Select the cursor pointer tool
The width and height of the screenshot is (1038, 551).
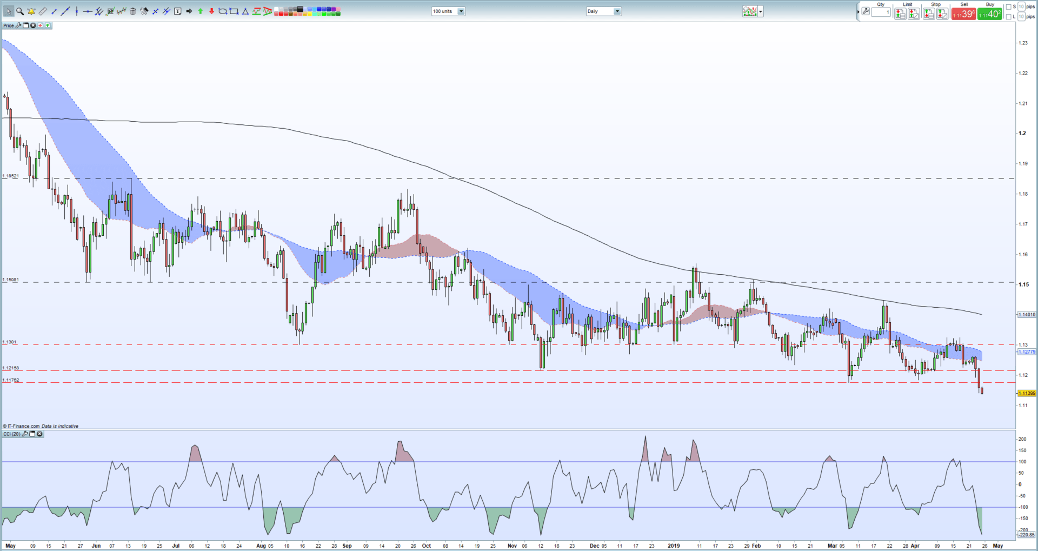(9, 11)
